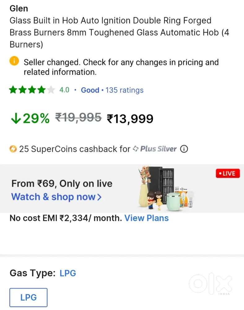Click the From ₹69 live banner text
Viewport: 244px width, 310px height.
coord(62,183)
